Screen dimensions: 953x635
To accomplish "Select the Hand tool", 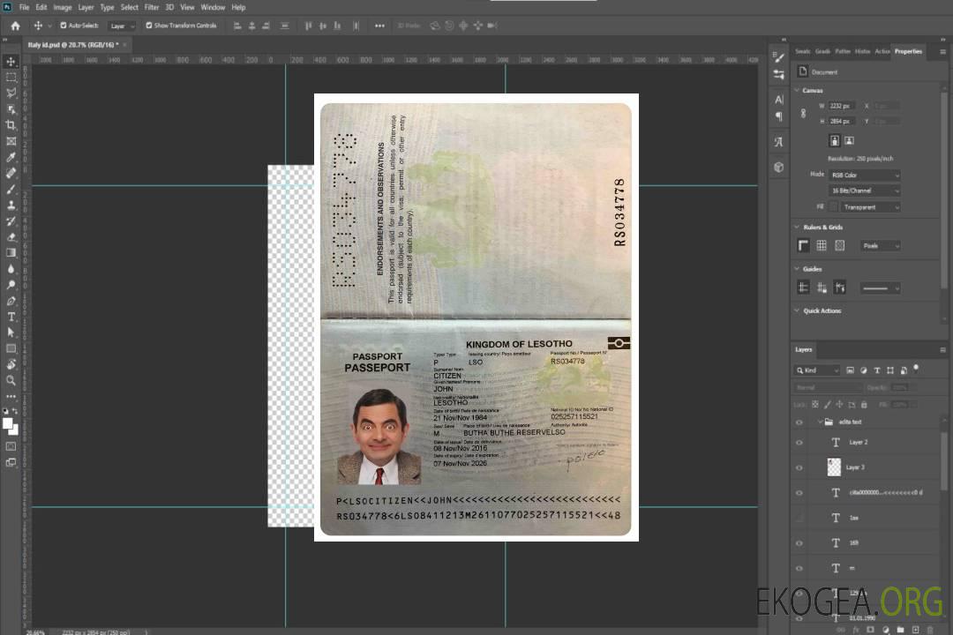I will [x=11, y=364].
